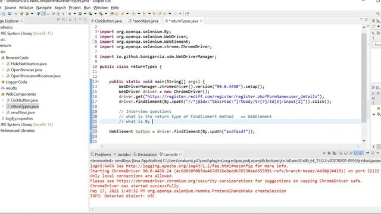Expand OpenBrowser.java tree node
Screen dimensions: 381x214
point(3,70)
